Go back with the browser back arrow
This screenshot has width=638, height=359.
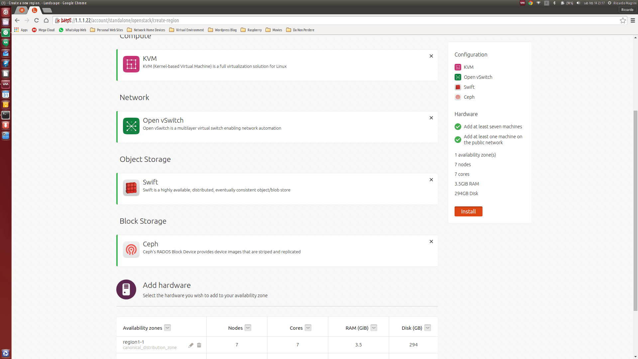[x=17, y=20]
